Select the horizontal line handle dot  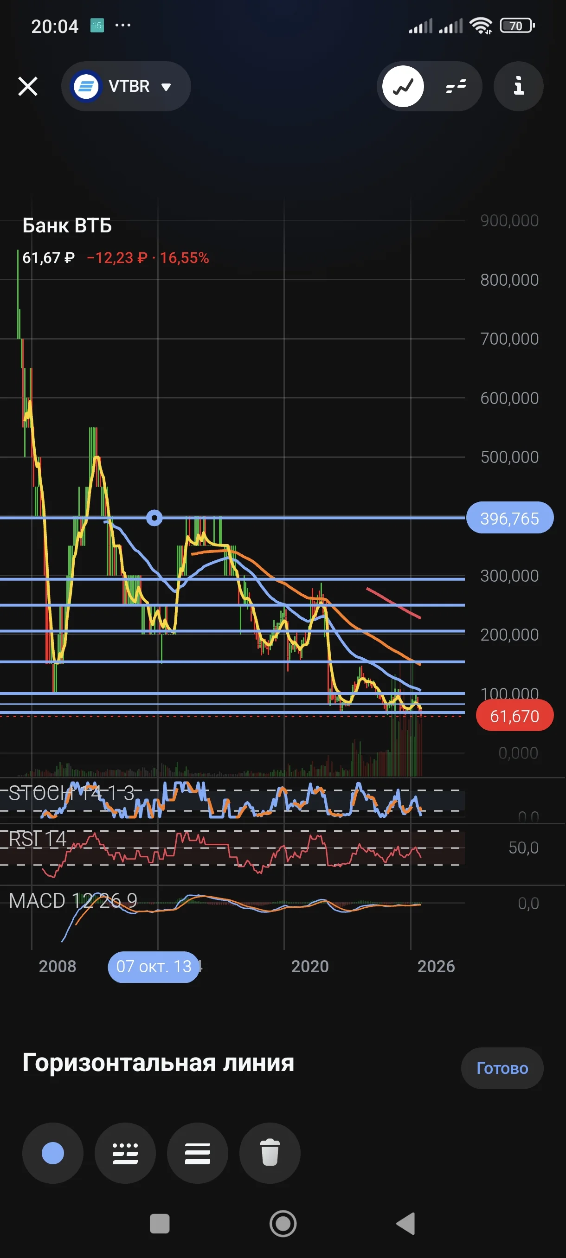(x=154, y=518)
